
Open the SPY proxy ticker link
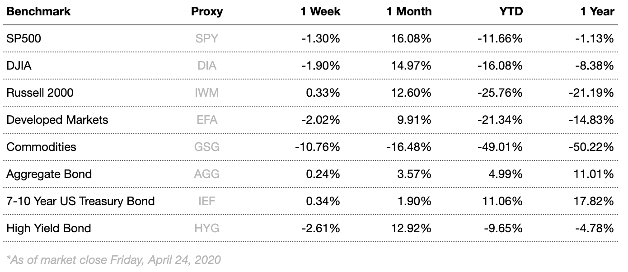click(207, 39)
